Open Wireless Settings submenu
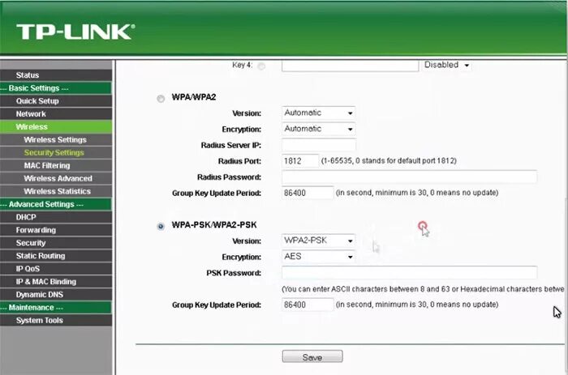Screen dimensions: 568x375 coord(56,139)
